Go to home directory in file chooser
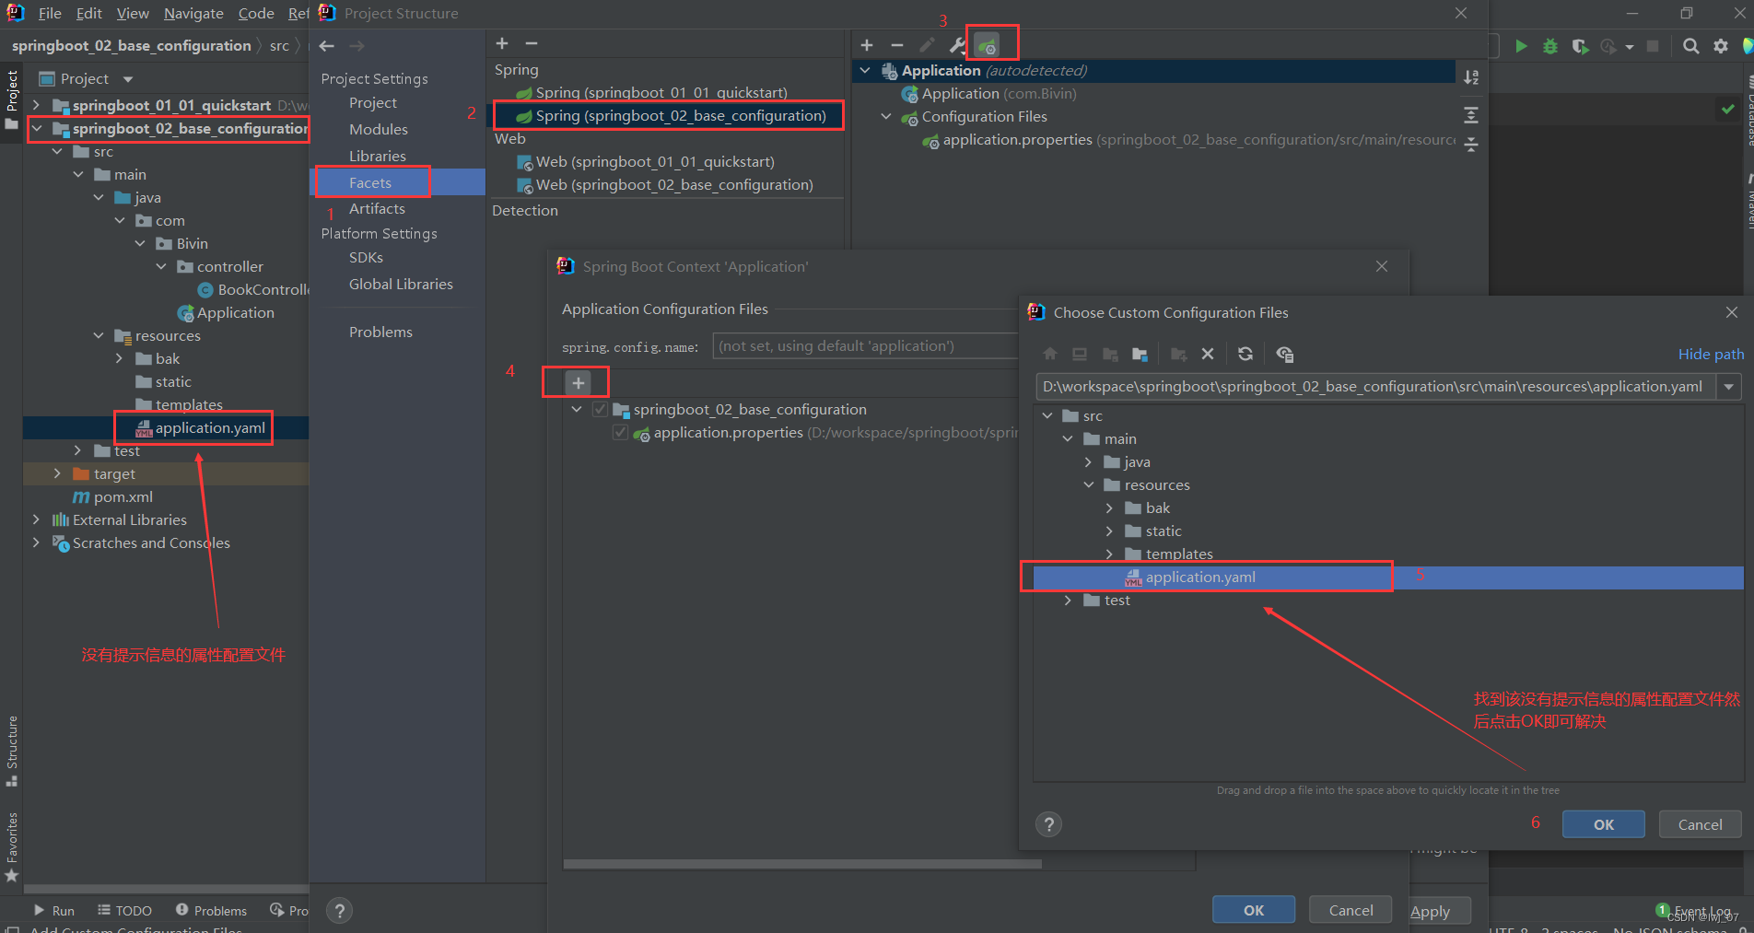The width and height of the screenshot is (1754, 933). tap(1050, 355)
